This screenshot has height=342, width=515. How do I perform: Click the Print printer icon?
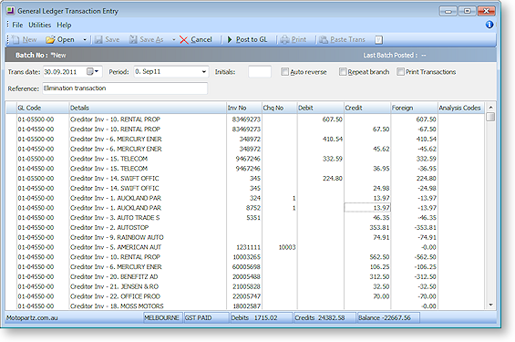[284, 40]
